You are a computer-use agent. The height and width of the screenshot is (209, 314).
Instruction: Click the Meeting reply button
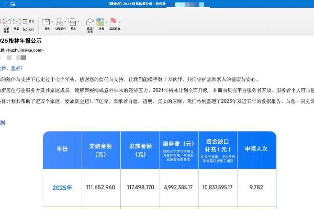point(28,21)
